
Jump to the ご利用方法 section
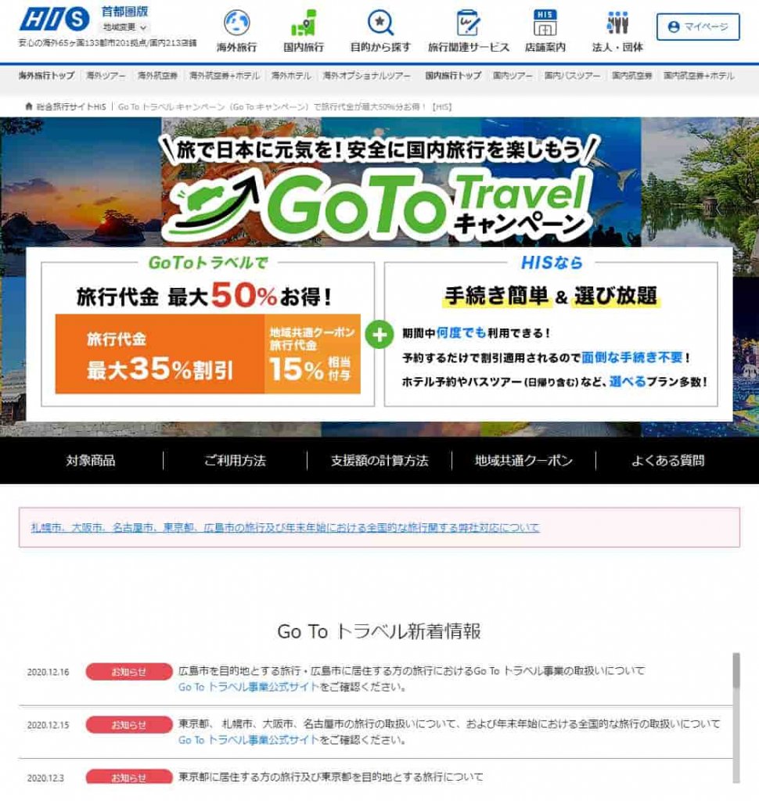235,460
